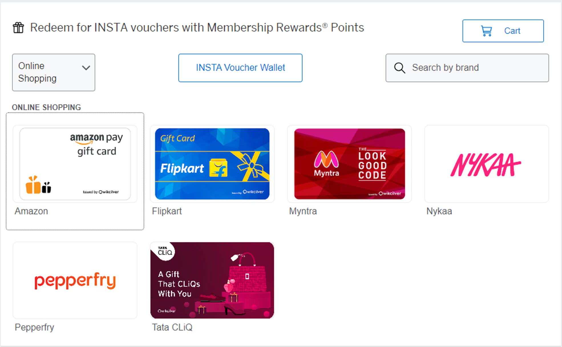Image resolution: width=562 pixels, height=347 pixels.
Task: Open the INSTA Voucher Wallet
Action: point(240,68)
